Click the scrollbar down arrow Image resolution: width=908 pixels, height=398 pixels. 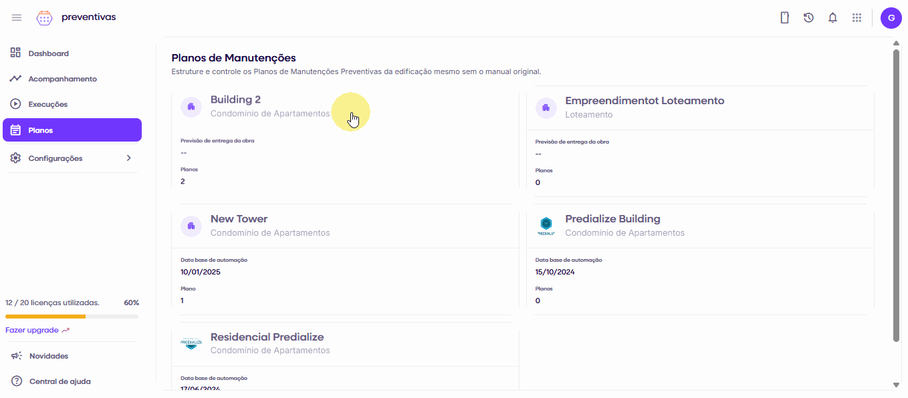[x=897, y=385]
